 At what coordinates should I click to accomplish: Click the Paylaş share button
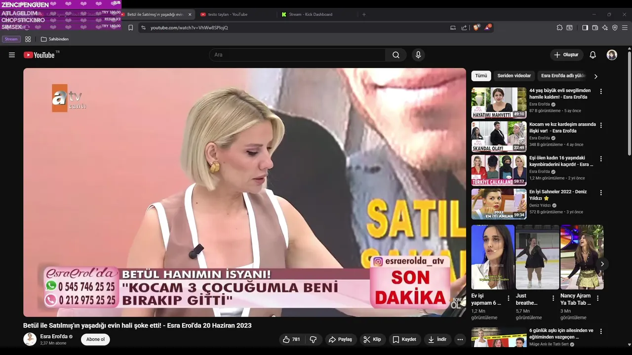340,339
